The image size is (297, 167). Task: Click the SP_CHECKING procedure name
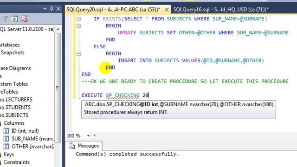click(x=123, y=95)
